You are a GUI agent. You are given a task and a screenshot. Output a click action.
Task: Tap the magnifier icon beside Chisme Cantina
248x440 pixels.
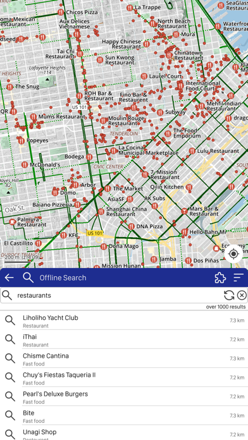point(10,358)
